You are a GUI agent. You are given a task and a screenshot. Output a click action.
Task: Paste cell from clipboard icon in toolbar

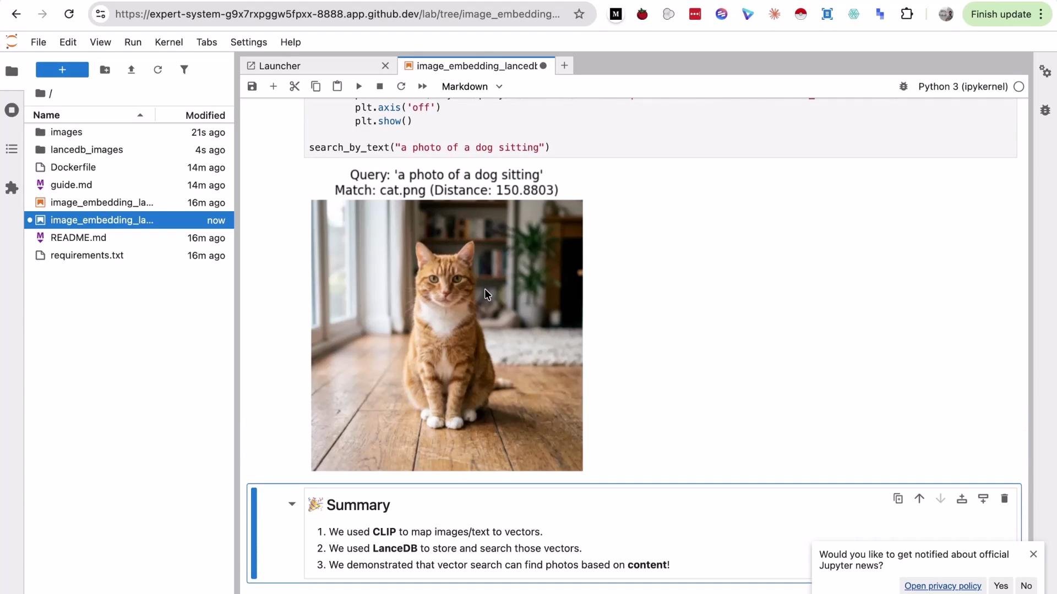[x=337, y=86]
